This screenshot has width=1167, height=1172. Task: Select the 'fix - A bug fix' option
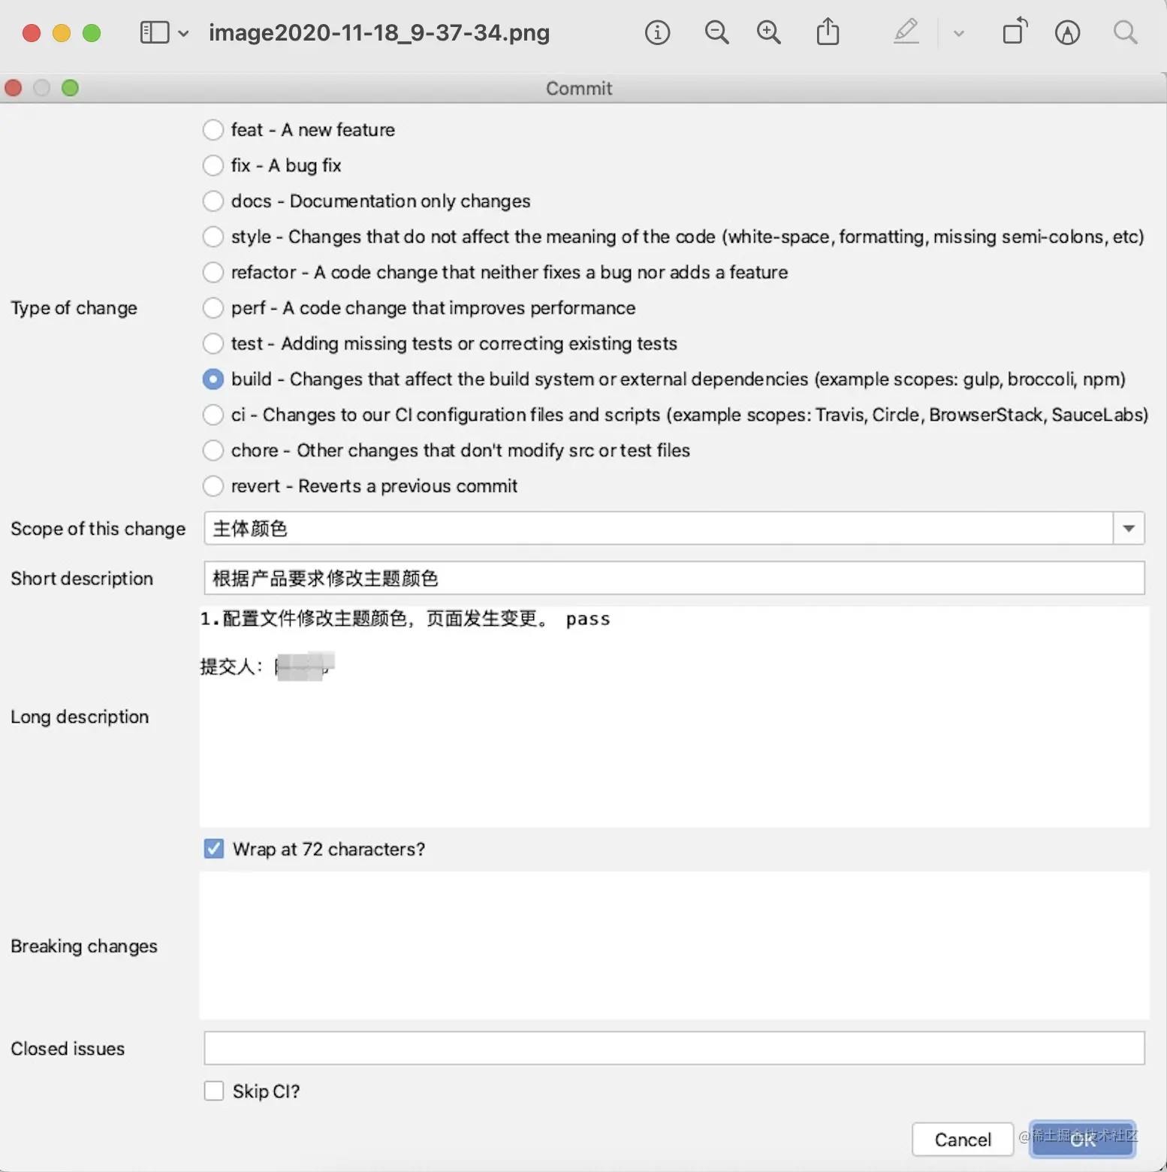coord(213,165)
